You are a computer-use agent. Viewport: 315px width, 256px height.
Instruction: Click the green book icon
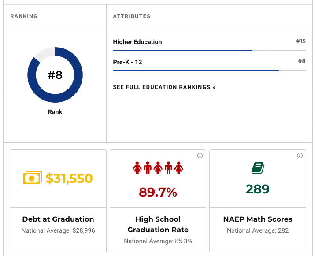258,168
